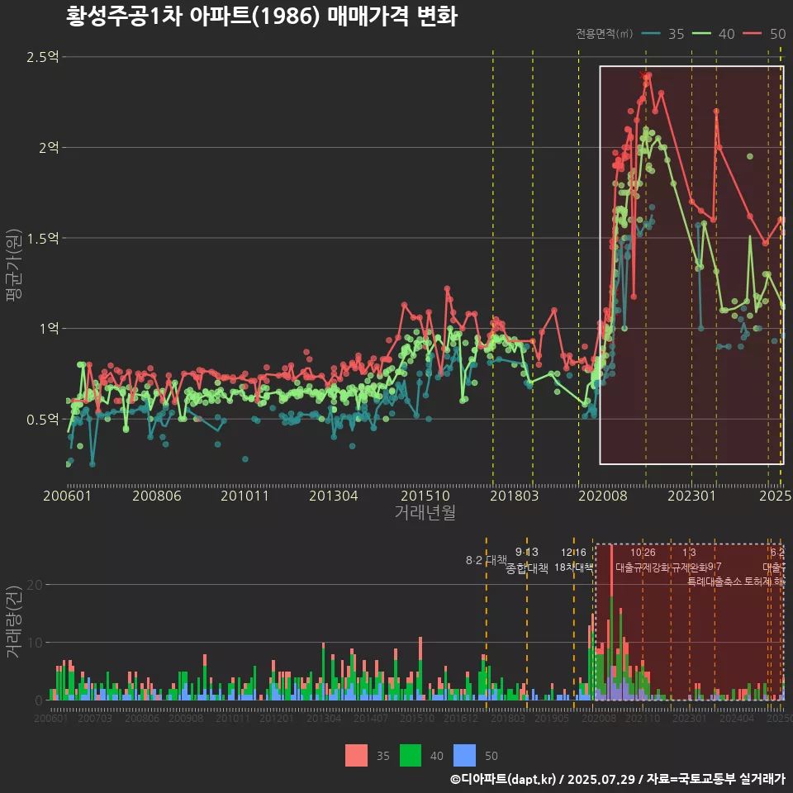Click the 10 label on volume chart
Image resolution: width=793 pixels, height=793 pixels.
[x=35, y=643]
